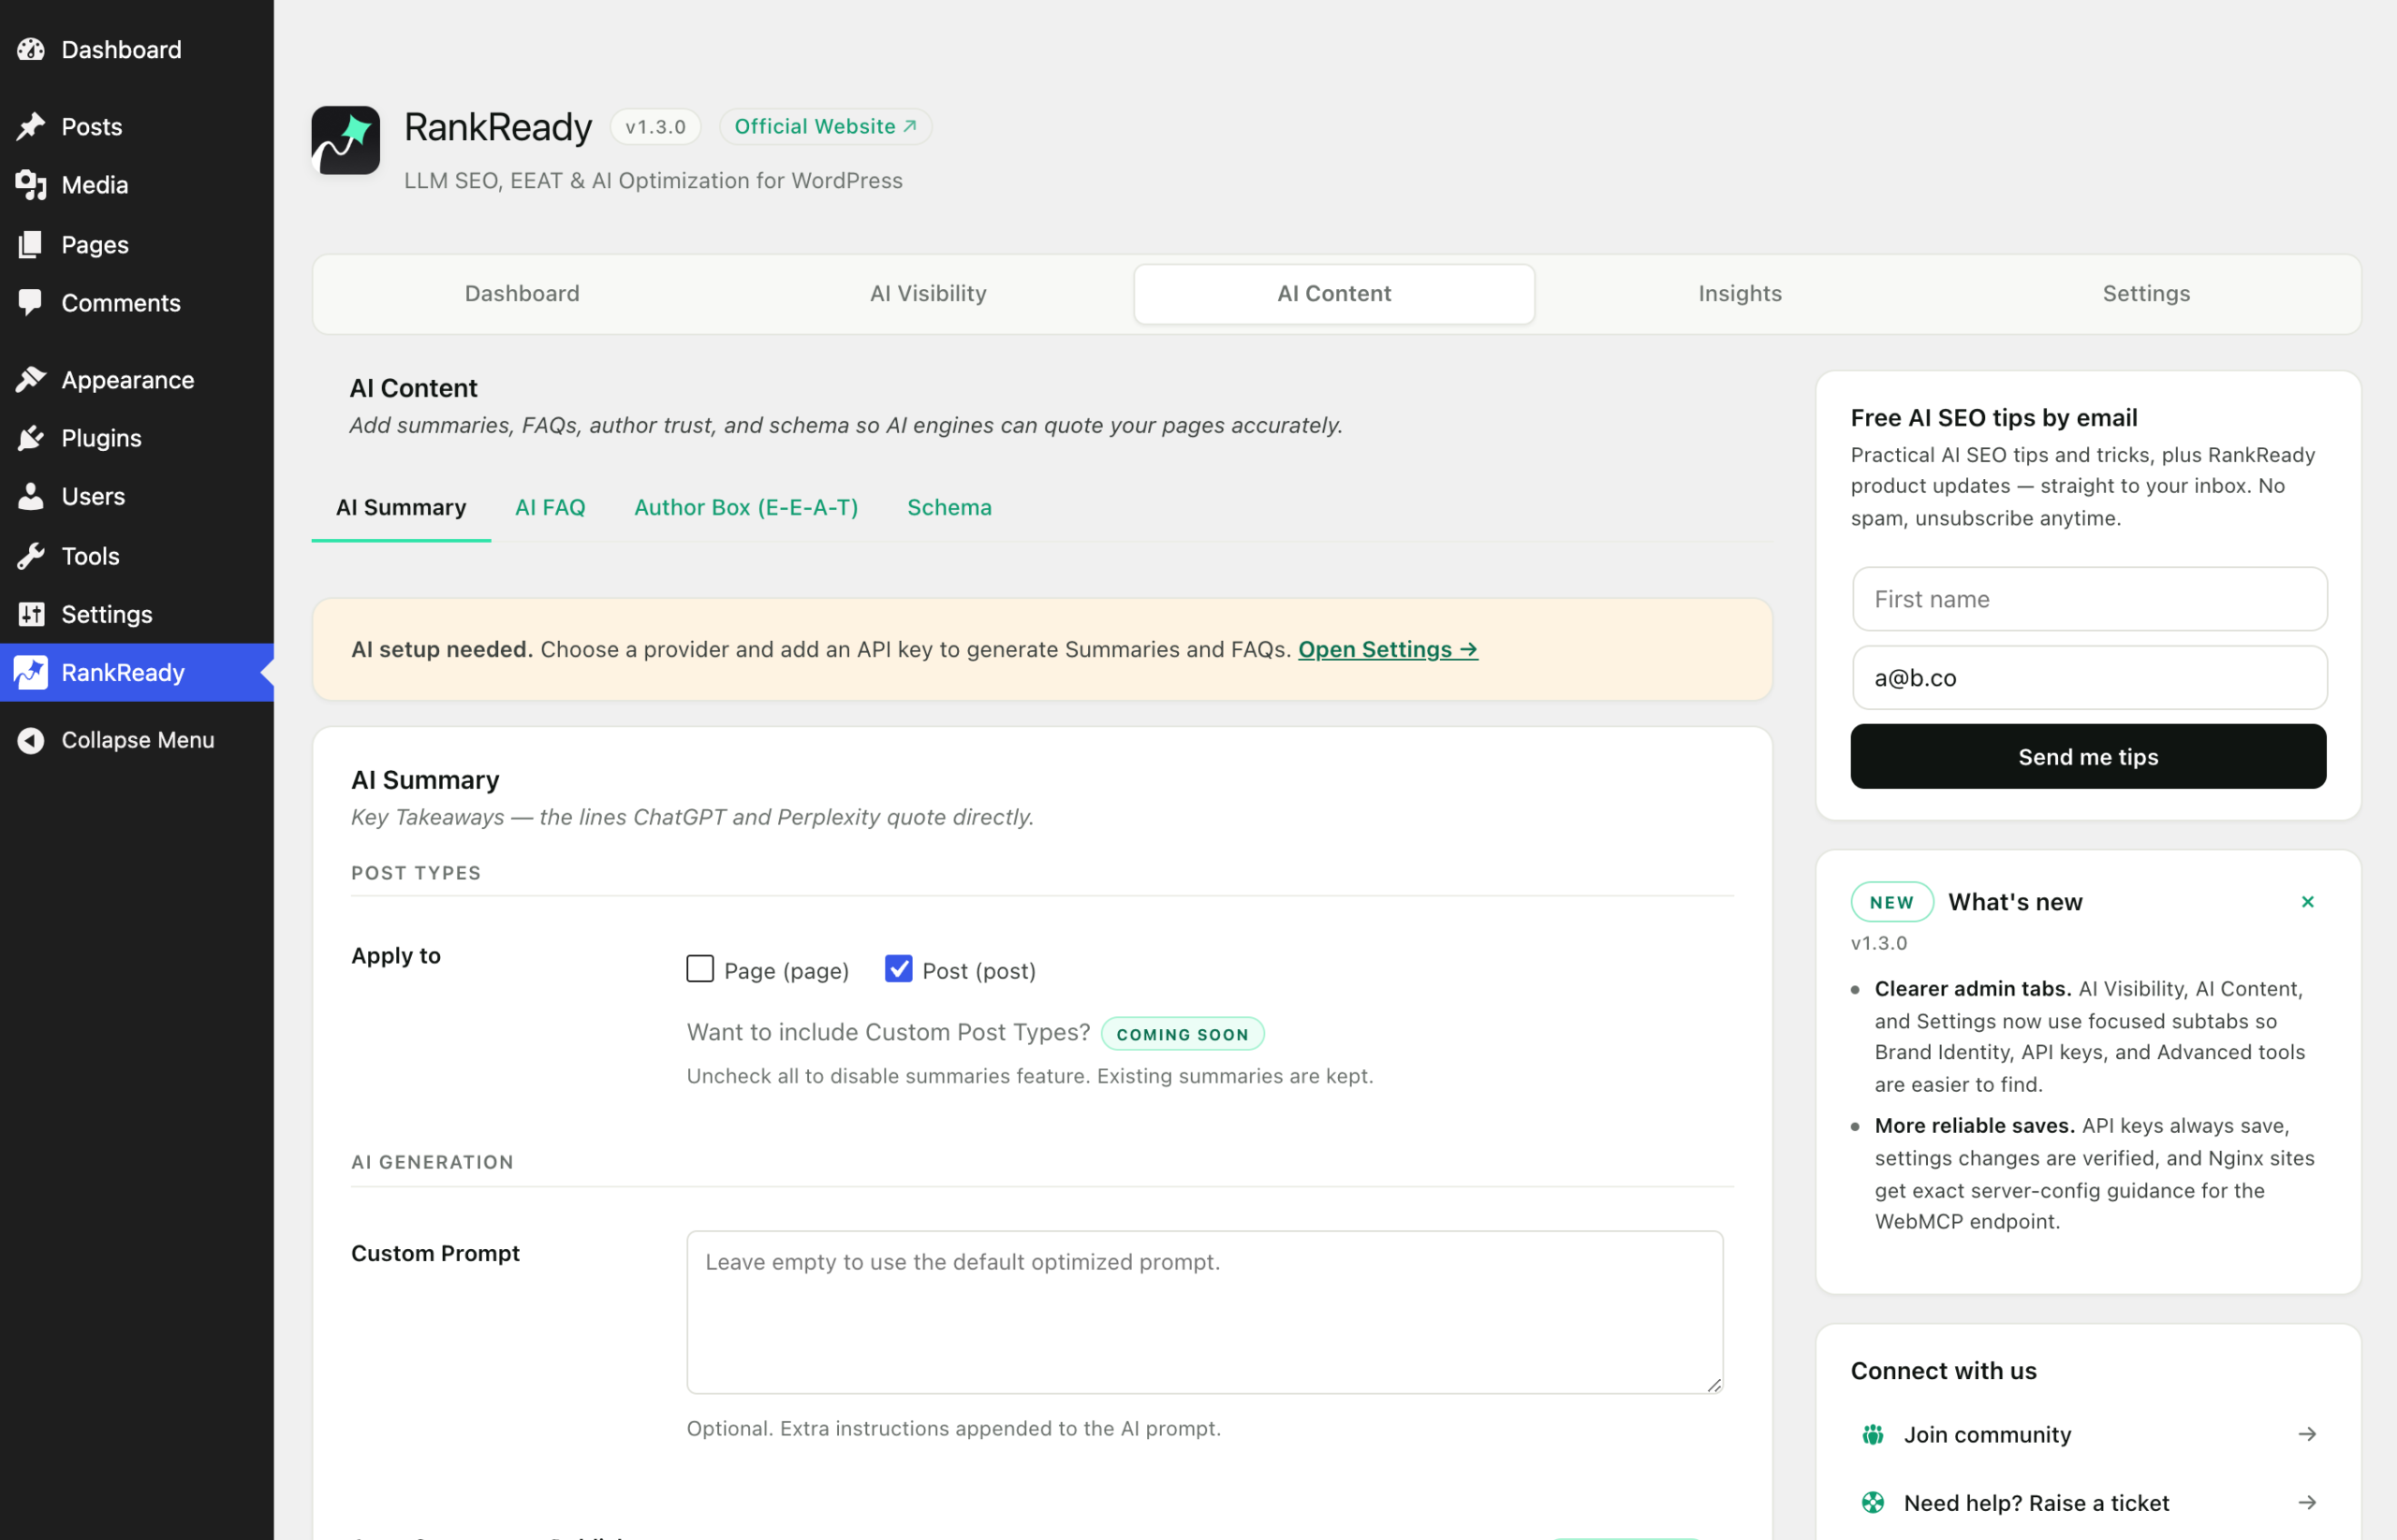Click the RankReady logo in header
2397x1540 pixels.
(346, 140)
